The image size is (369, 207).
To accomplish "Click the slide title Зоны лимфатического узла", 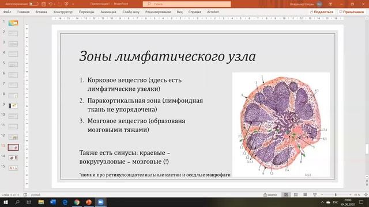I will pyautogui.click(x=167, y=56).
